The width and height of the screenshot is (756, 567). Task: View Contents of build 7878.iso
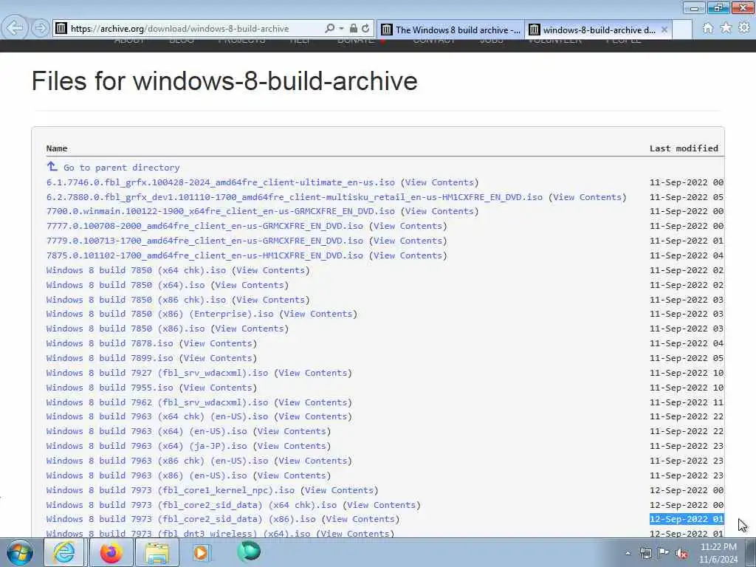(x=218, y=343)
